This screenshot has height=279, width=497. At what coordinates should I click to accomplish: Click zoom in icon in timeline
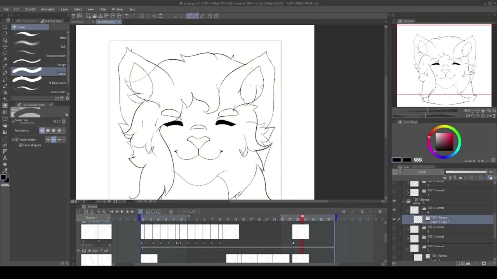[x=104, y=212]
